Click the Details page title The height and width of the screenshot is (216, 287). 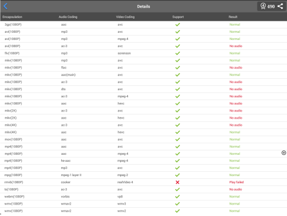[143, 7]
